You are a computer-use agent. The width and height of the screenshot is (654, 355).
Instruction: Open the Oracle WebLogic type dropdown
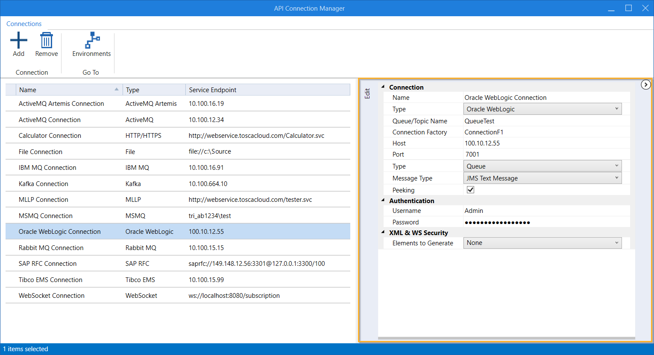tap(616, 109)
